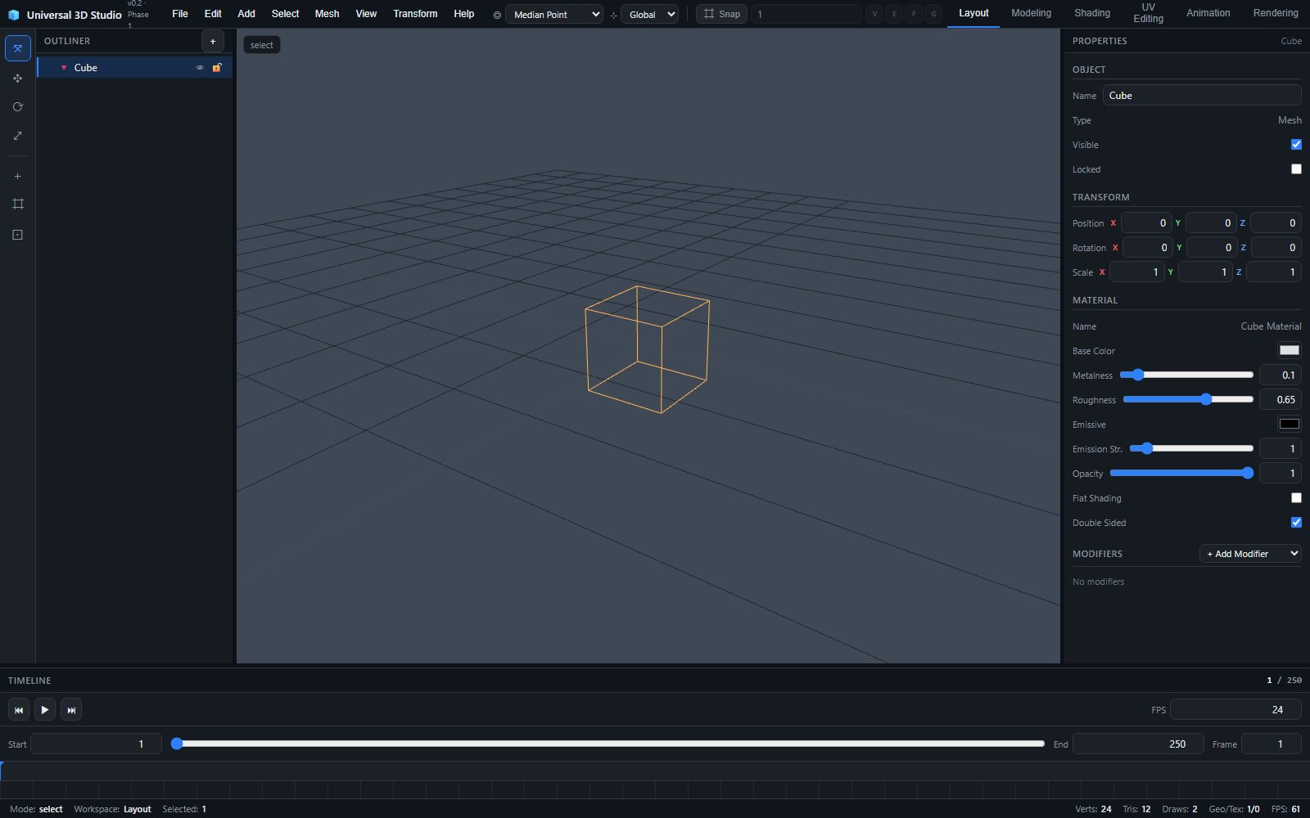Start timeline playback with the play button
The image size is (1310, 818).
click(45, 710)
